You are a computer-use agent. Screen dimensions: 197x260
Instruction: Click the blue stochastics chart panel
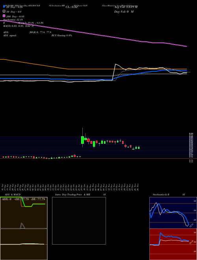coord(173,213)
